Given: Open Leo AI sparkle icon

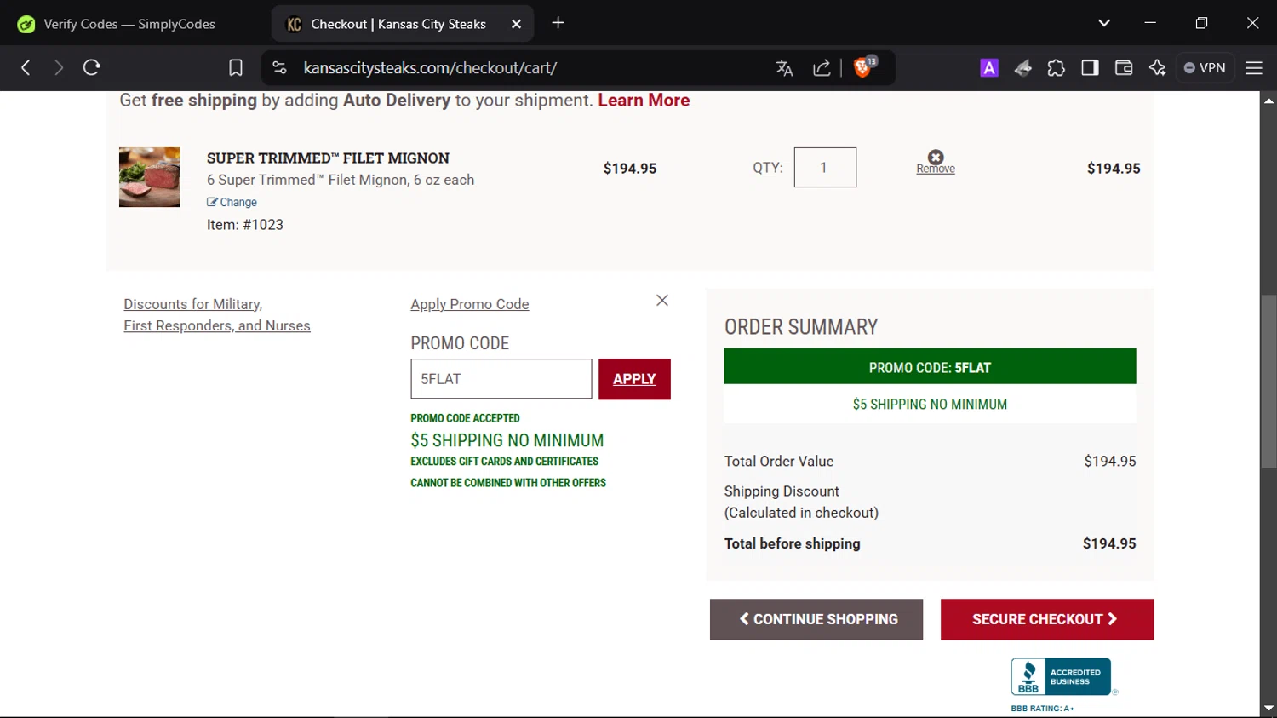Looking at the screenshot, I should pyautogui.click(x=1157, y=68).
